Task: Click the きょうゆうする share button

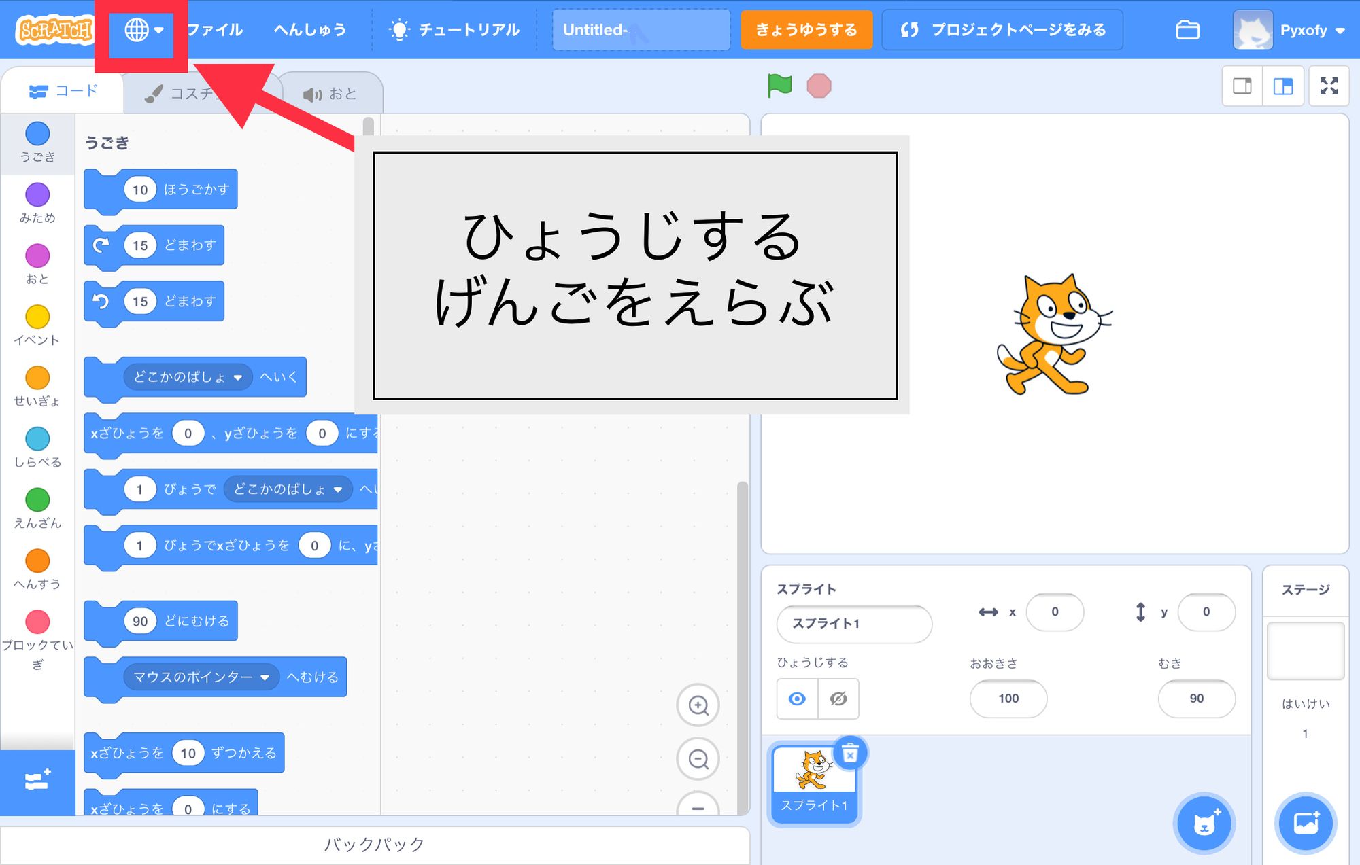Action: 806,29
